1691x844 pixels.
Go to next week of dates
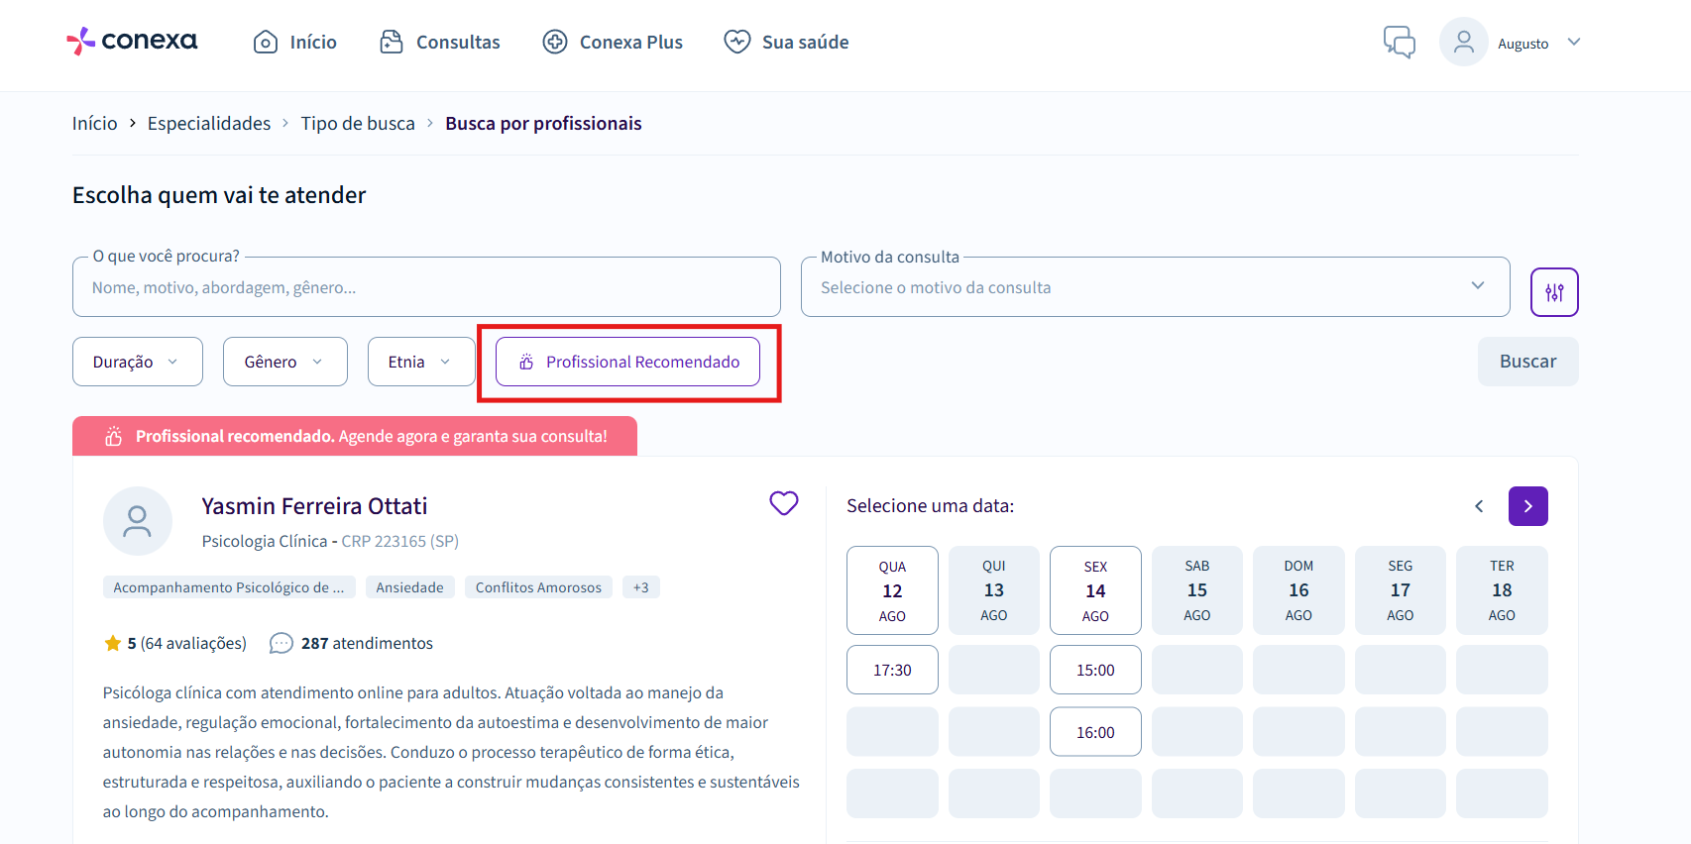(x=1527, y=506)
